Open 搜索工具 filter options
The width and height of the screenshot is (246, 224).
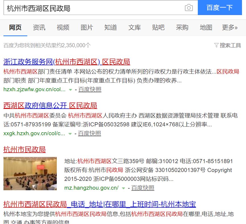click(228, 45)
